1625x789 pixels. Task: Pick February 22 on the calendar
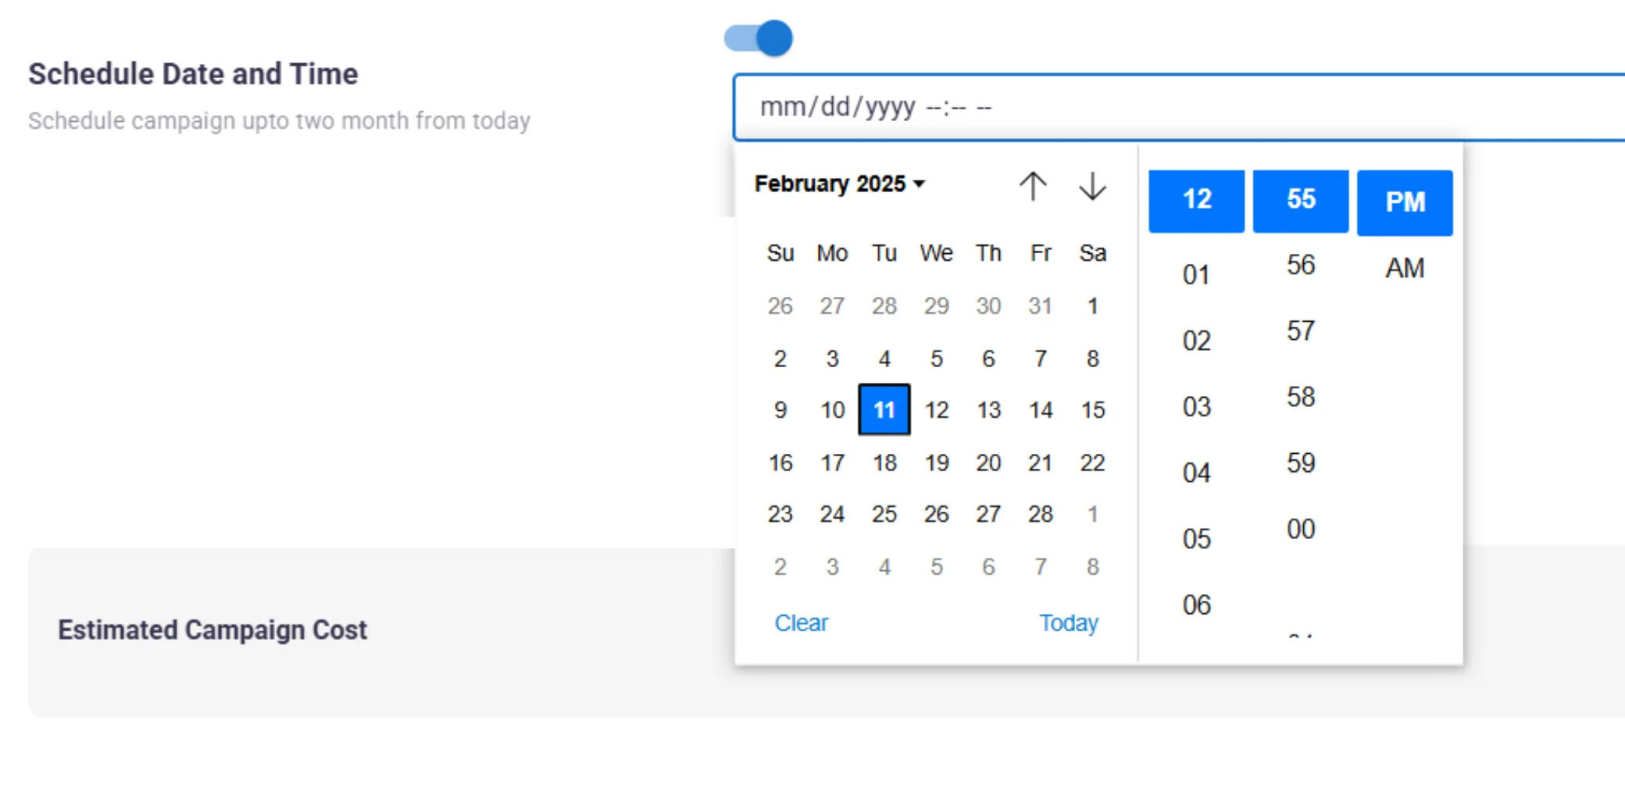coord(1093,462)
